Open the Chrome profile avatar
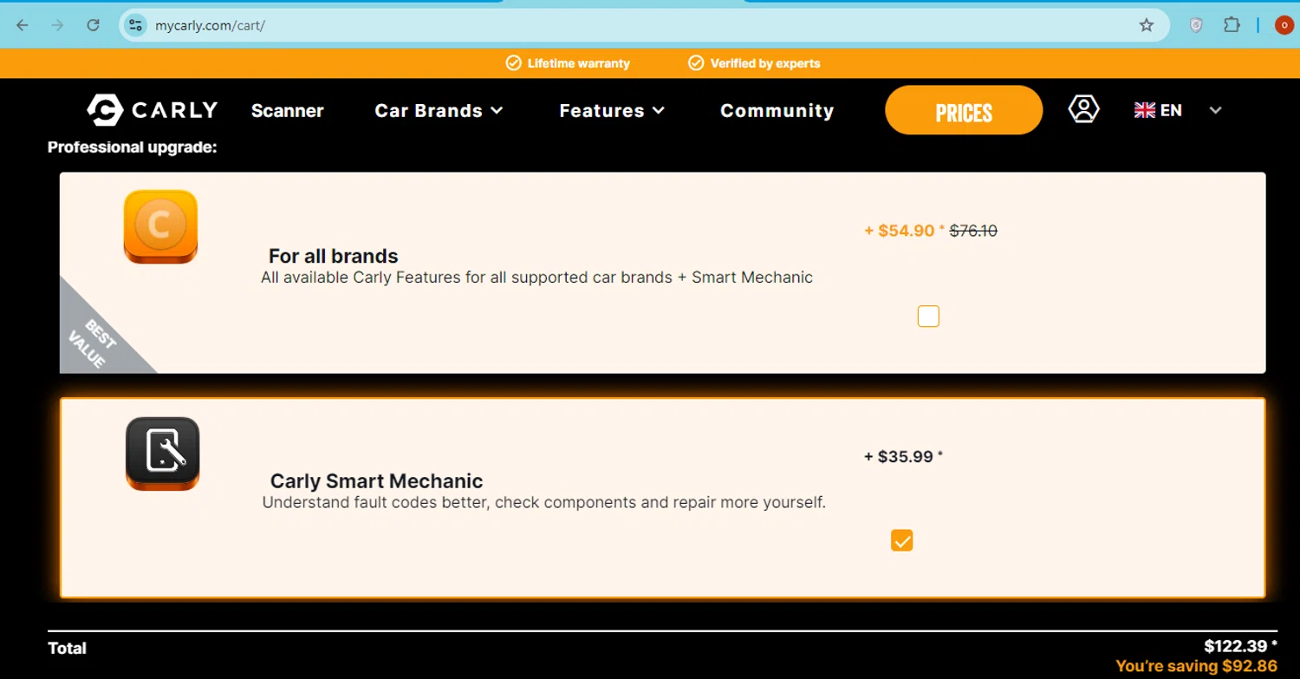This screenshot has width=1300, height=679. point(1284,25)
